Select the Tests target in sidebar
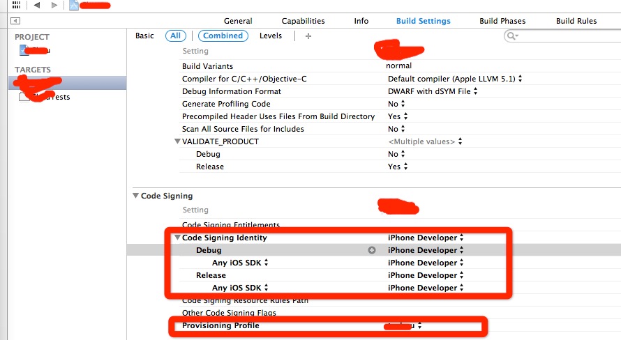The height and width of the screenshot is (340, 621). 45,96
